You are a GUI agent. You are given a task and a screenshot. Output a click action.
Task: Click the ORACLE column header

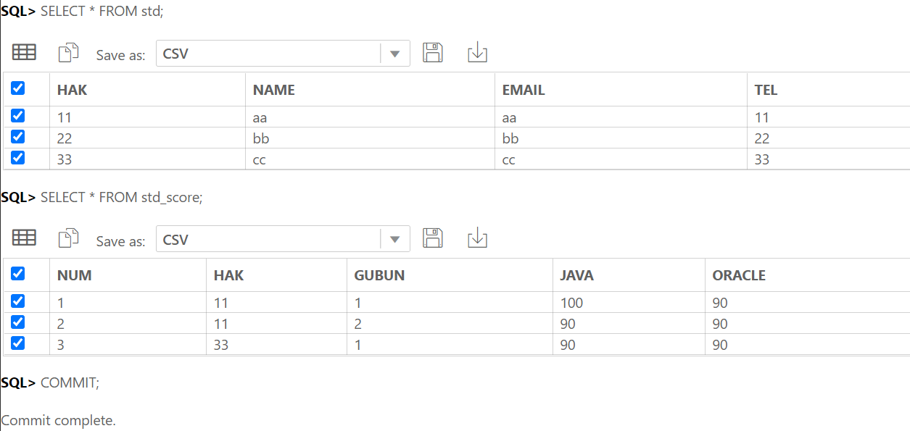pyautogui.click(x=739, y=275)
